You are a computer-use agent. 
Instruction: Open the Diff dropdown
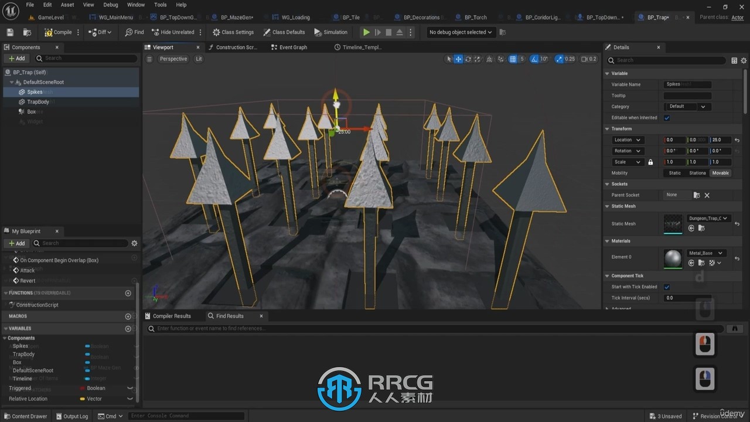coord(100,32)
